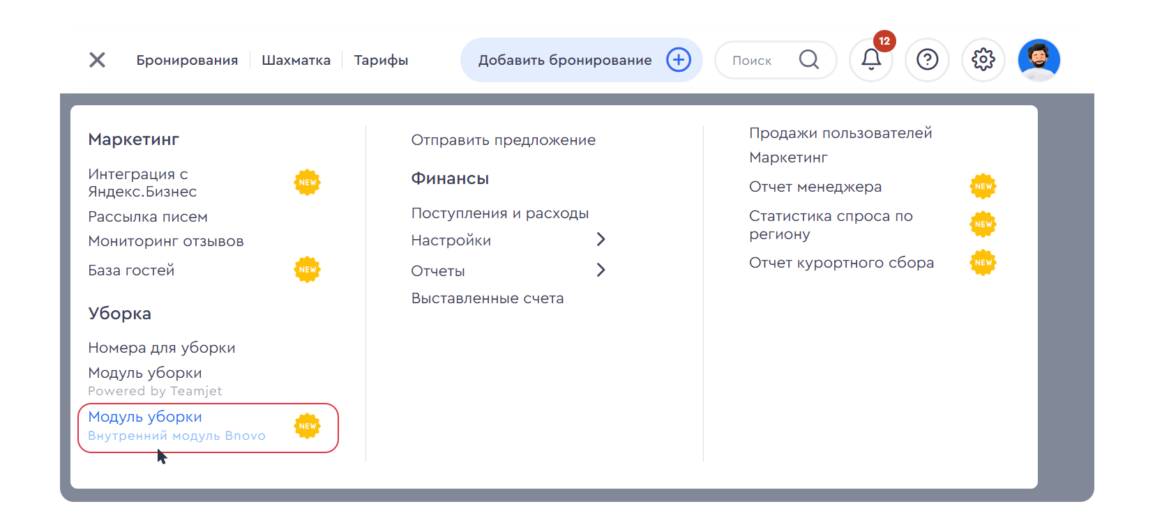Open Рассылка писем
Screen dimensions: 1155x527
(148, 217)
